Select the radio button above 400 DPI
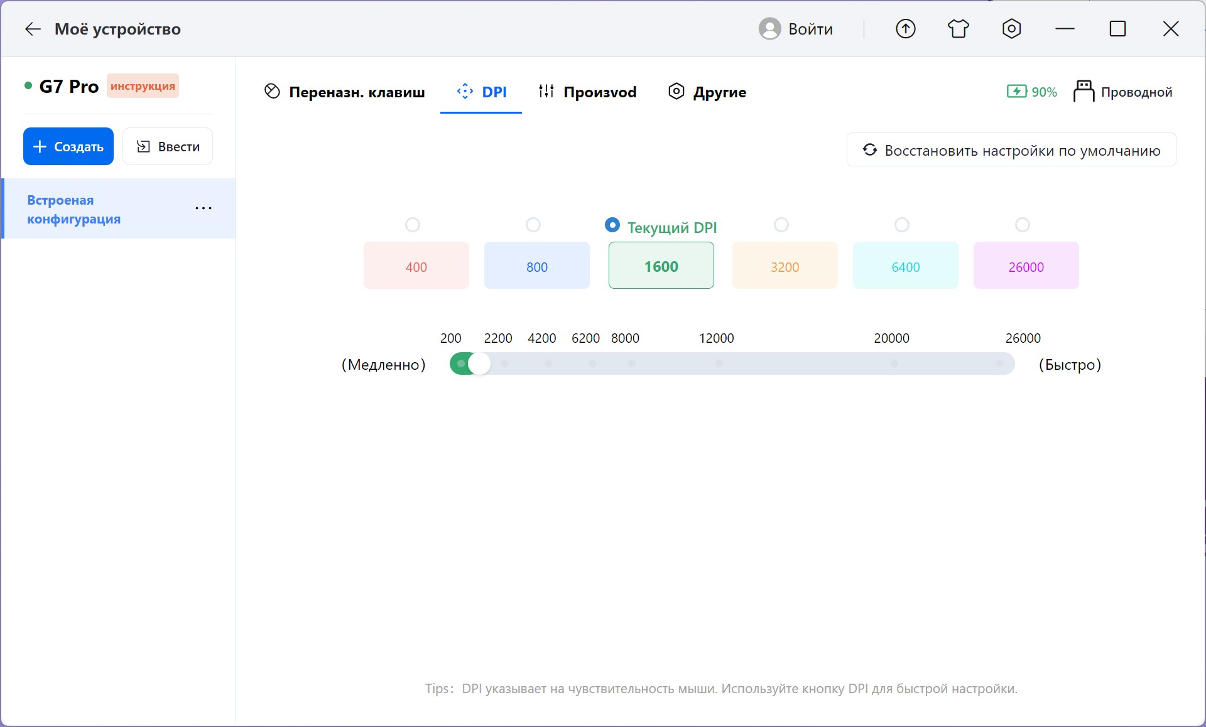Image resolution: width=1206 pixels, height=727 pixels. point(413,225)
